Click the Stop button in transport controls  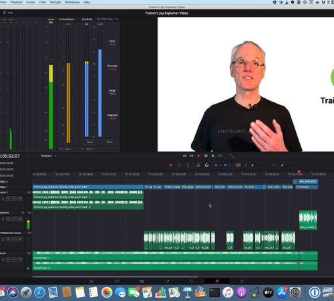[206, 156]
